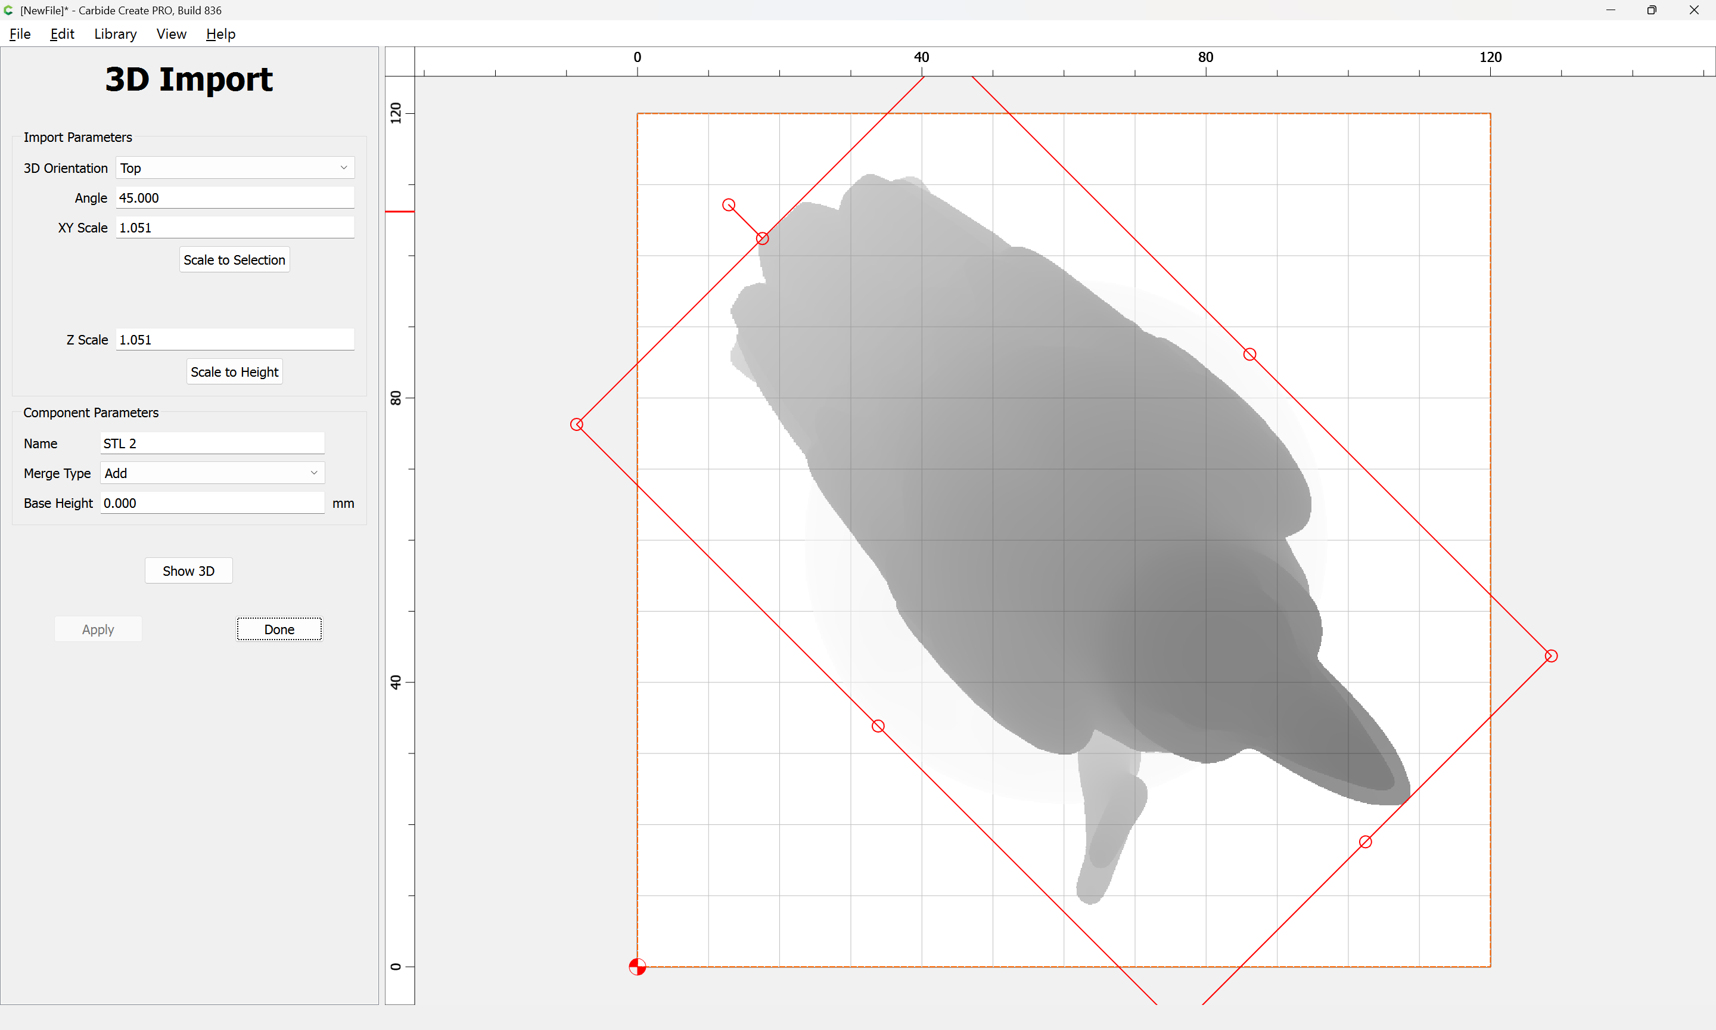Open the File menu
The image size is (1716, 1030).
pyautogui.click(x=20, y=34)
